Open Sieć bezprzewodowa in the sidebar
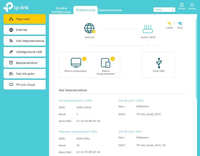 (x=24, y=41)
